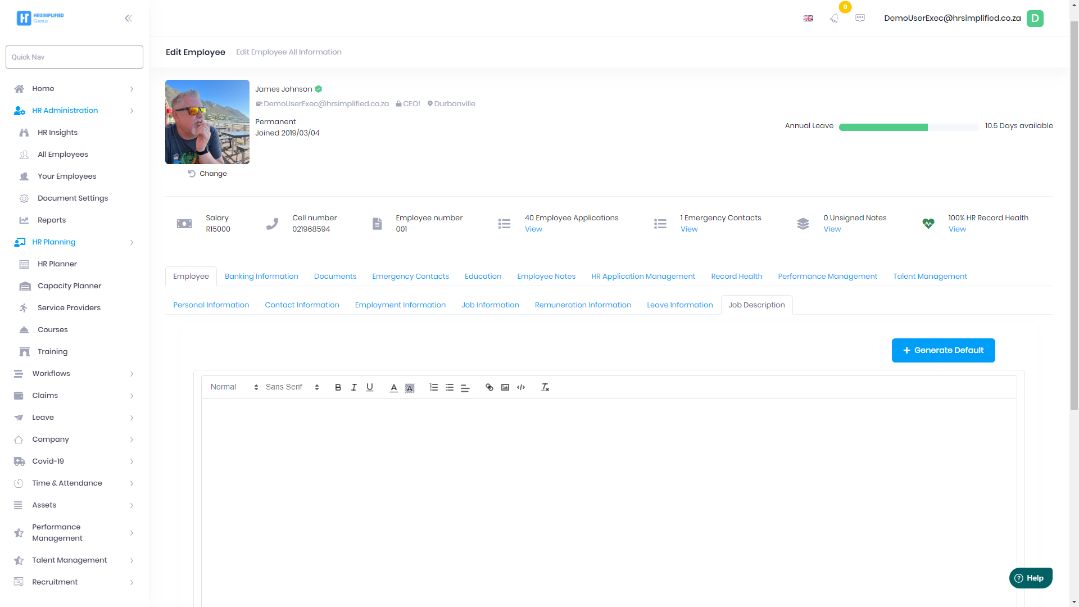Toggle underline formatting in editor
The image size is (1079, 607).
pyautogui.click(x=369, y=387)
